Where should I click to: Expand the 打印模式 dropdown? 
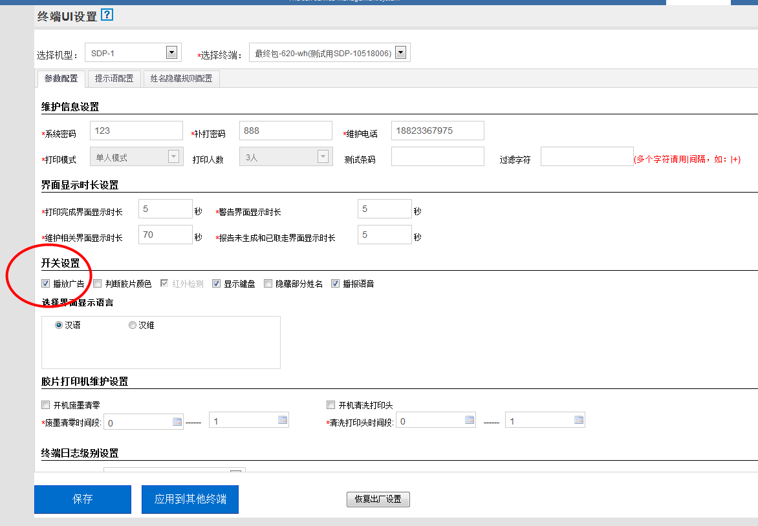[x=173, y=156]
